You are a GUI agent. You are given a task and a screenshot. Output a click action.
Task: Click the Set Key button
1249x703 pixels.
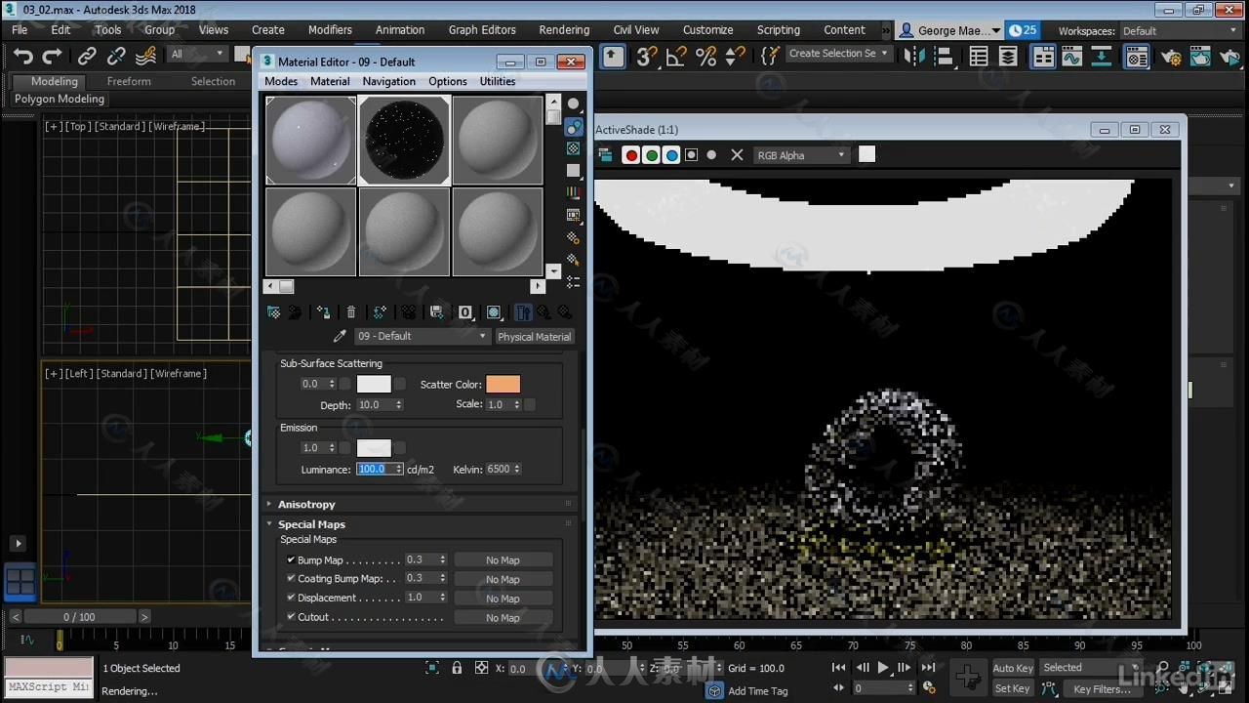(x=1013, y=688)
